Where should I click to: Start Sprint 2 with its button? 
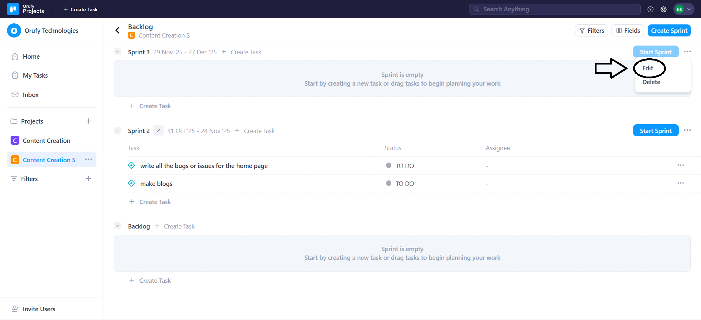(655, 130)
